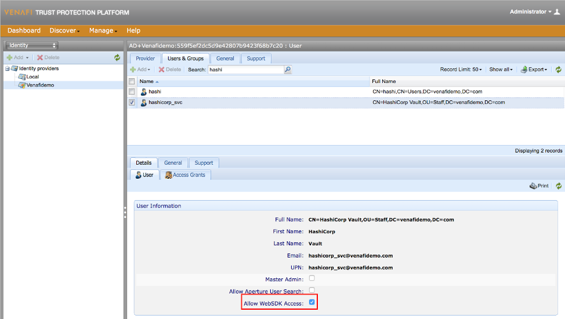This screenshot has width=565, height=319.
Task: Click the Full Name column header
Action: click(467, 81)
